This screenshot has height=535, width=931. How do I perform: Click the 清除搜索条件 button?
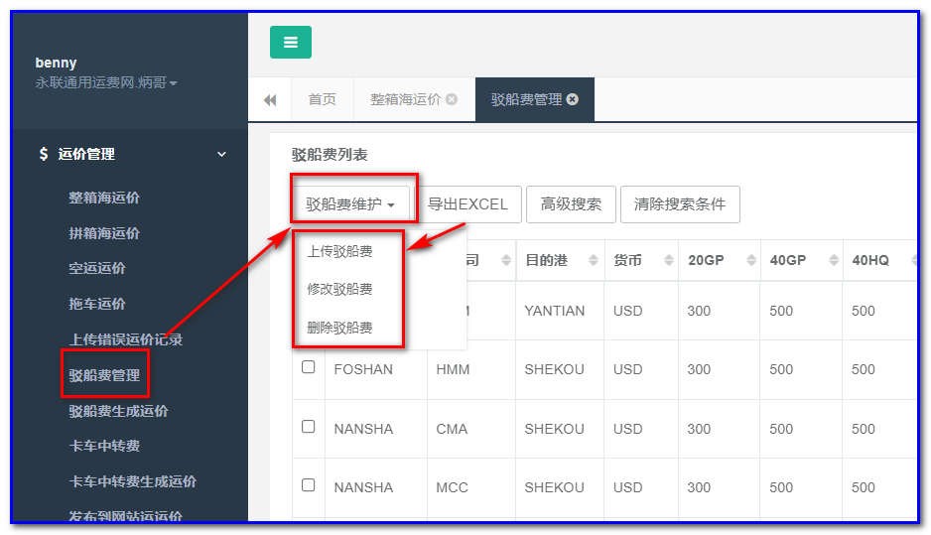tap(680, 204)
